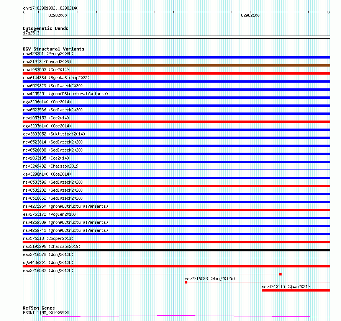Click esv2716583 (Wong2012b) label
Viewport: 341px width, 321px height.
[x=210, y=279]
